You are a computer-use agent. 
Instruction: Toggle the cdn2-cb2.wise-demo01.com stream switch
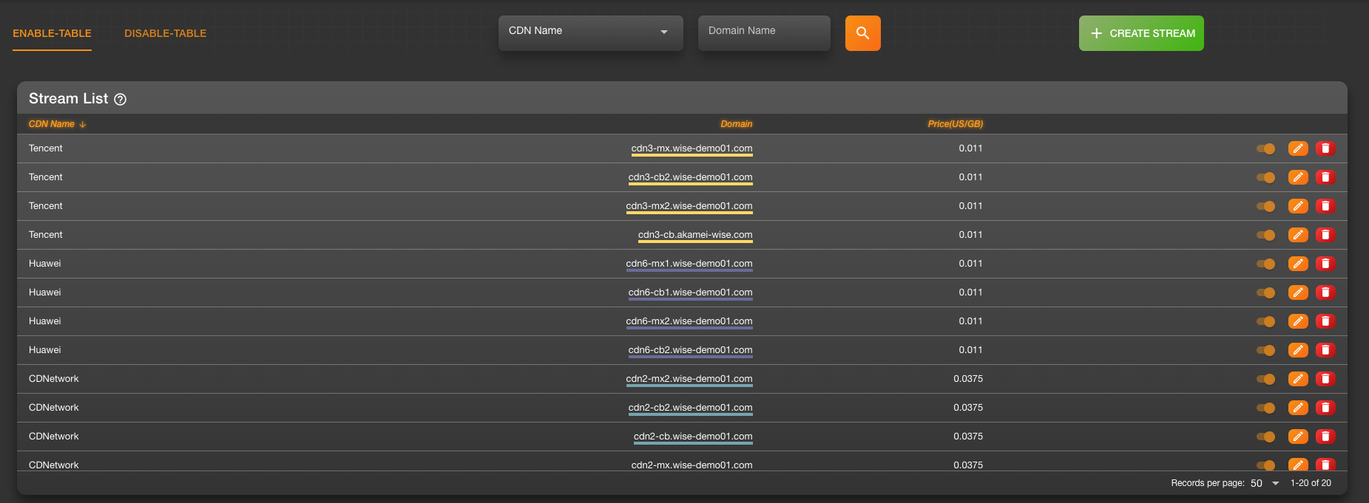coord(1265,408)
